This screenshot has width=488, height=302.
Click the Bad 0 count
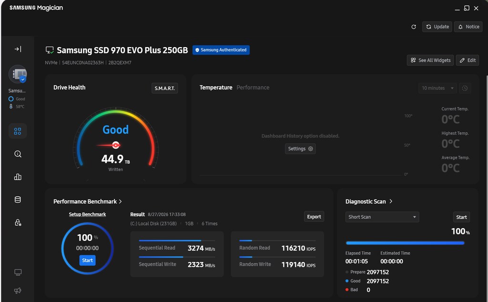coord(368,290)
